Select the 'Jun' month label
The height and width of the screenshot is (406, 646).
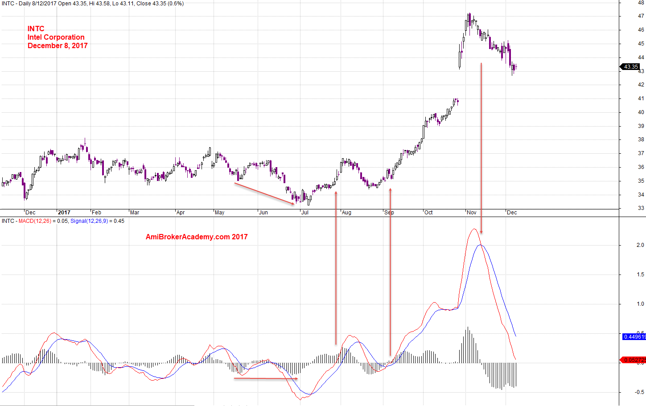(263, 213)
